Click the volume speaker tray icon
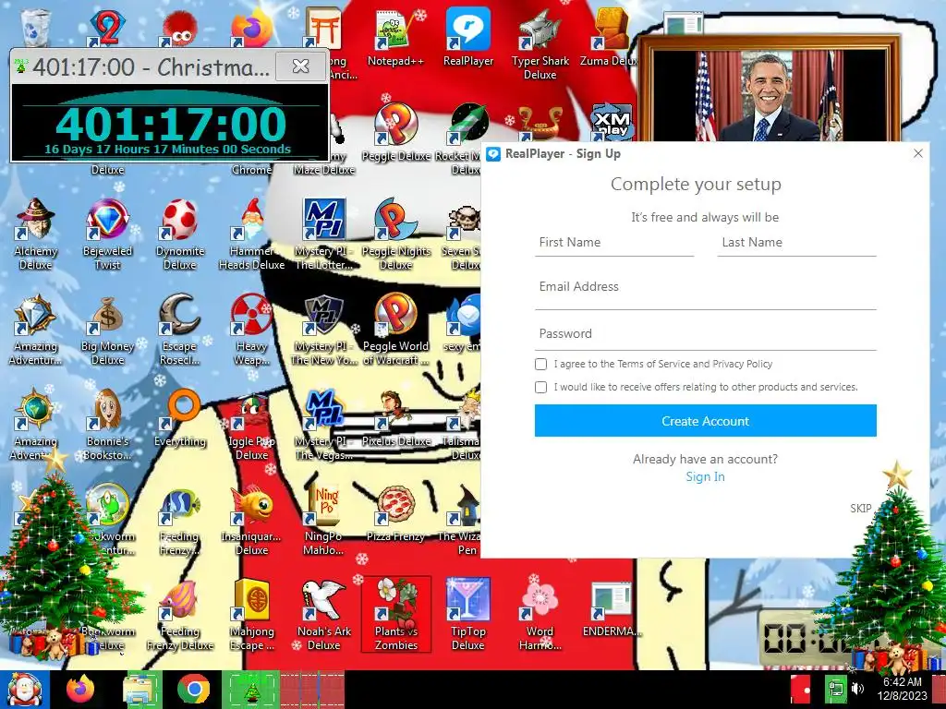Screen dimensions: 946x709 point(857,689)
